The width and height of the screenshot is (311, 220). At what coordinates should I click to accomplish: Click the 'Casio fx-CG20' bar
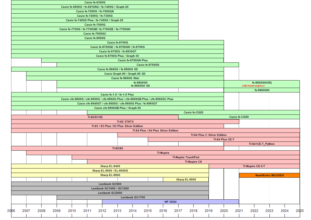click(x=193, y=112)
